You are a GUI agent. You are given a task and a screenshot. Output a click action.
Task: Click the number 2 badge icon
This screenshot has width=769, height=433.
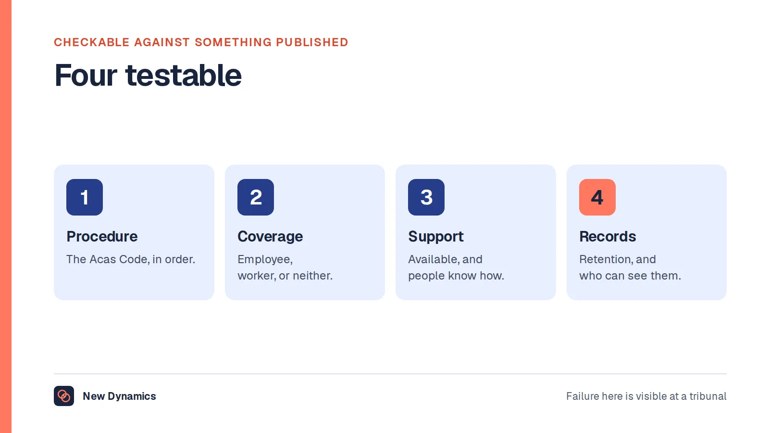click(256, 197)
